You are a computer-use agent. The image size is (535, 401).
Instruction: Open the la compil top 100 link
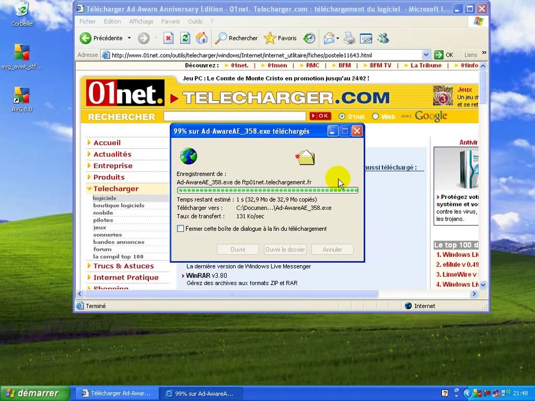coord(118,256)
